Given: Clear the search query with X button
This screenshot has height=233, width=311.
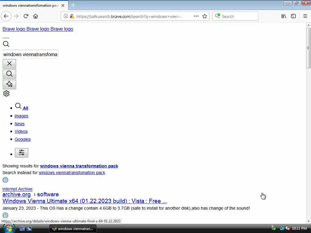Looking at the screenshot, I should tap(9, 64).
